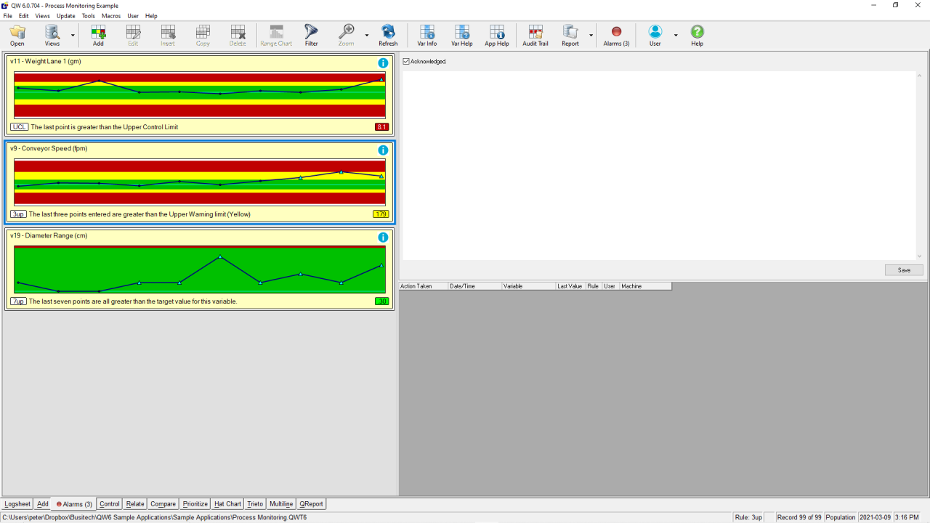Show info for v9 Conveyor Speed
Viewport: 930px width, 523px height.
point(383,150)
